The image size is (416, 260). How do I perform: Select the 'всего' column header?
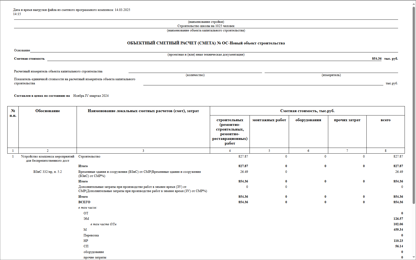385,120
